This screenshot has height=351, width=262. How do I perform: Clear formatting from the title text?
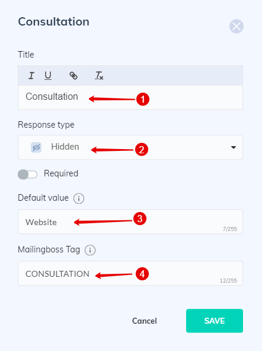tap(99, 75)
